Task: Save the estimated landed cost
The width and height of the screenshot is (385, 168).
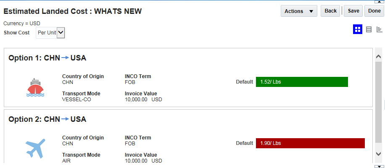Action: [x=353, y=11]
